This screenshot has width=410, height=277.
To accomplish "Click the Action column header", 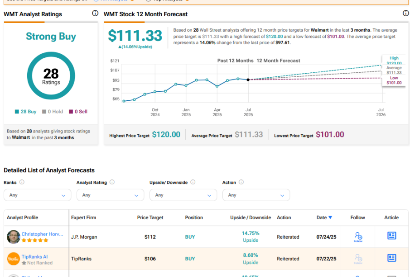I will (x=284, y=217).
